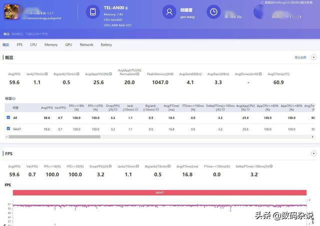This screenshot has height=226, width=320.
Task: Click the Avg(CTemp) value 60.9
Action: pyautogui.click(x=278, y=82)
